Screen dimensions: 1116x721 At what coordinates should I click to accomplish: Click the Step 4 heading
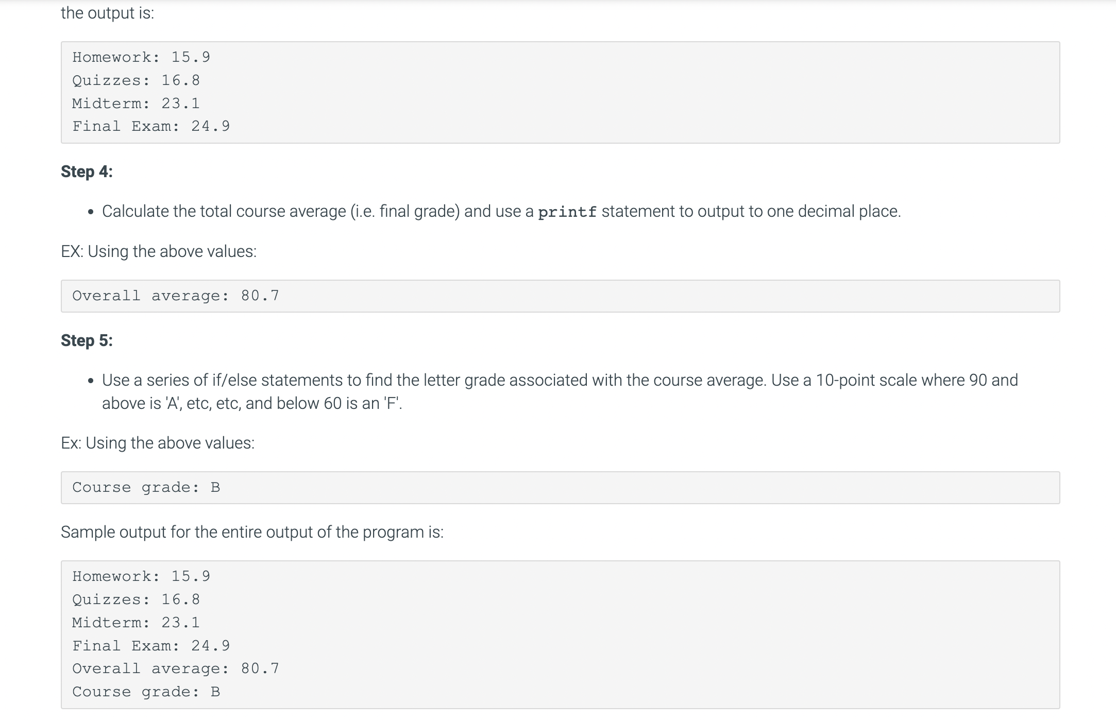pos(87,171)
